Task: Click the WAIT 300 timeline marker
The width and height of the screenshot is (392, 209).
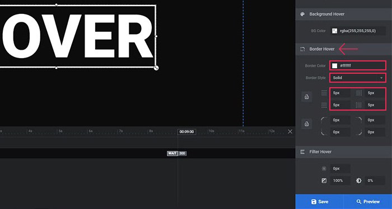Action: [x=177, y=153]
